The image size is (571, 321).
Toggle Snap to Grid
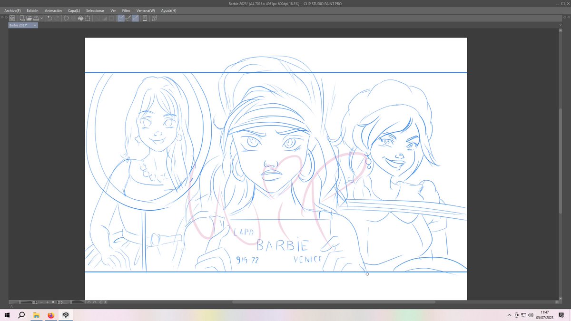tap(135, 18)
